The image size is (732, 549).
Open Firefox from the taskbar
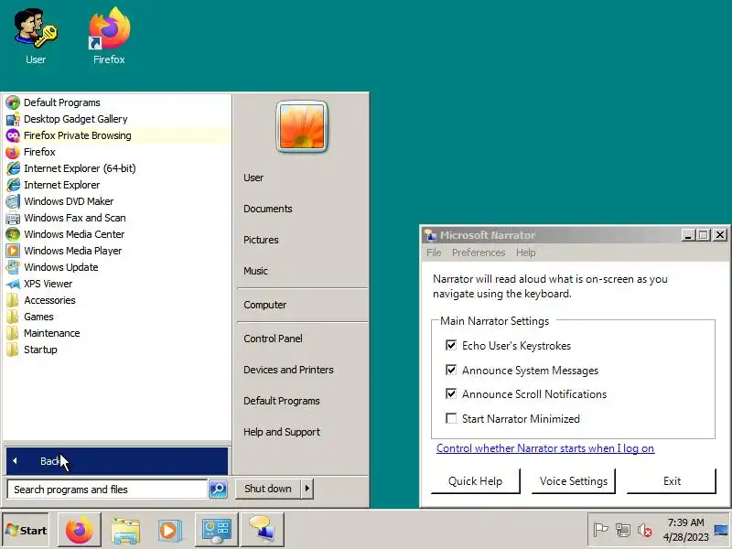pos(80,530)
